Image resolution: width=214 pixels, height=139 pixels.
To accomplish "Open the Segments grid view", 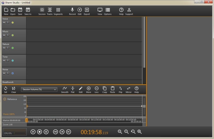I will coord(58,10).
